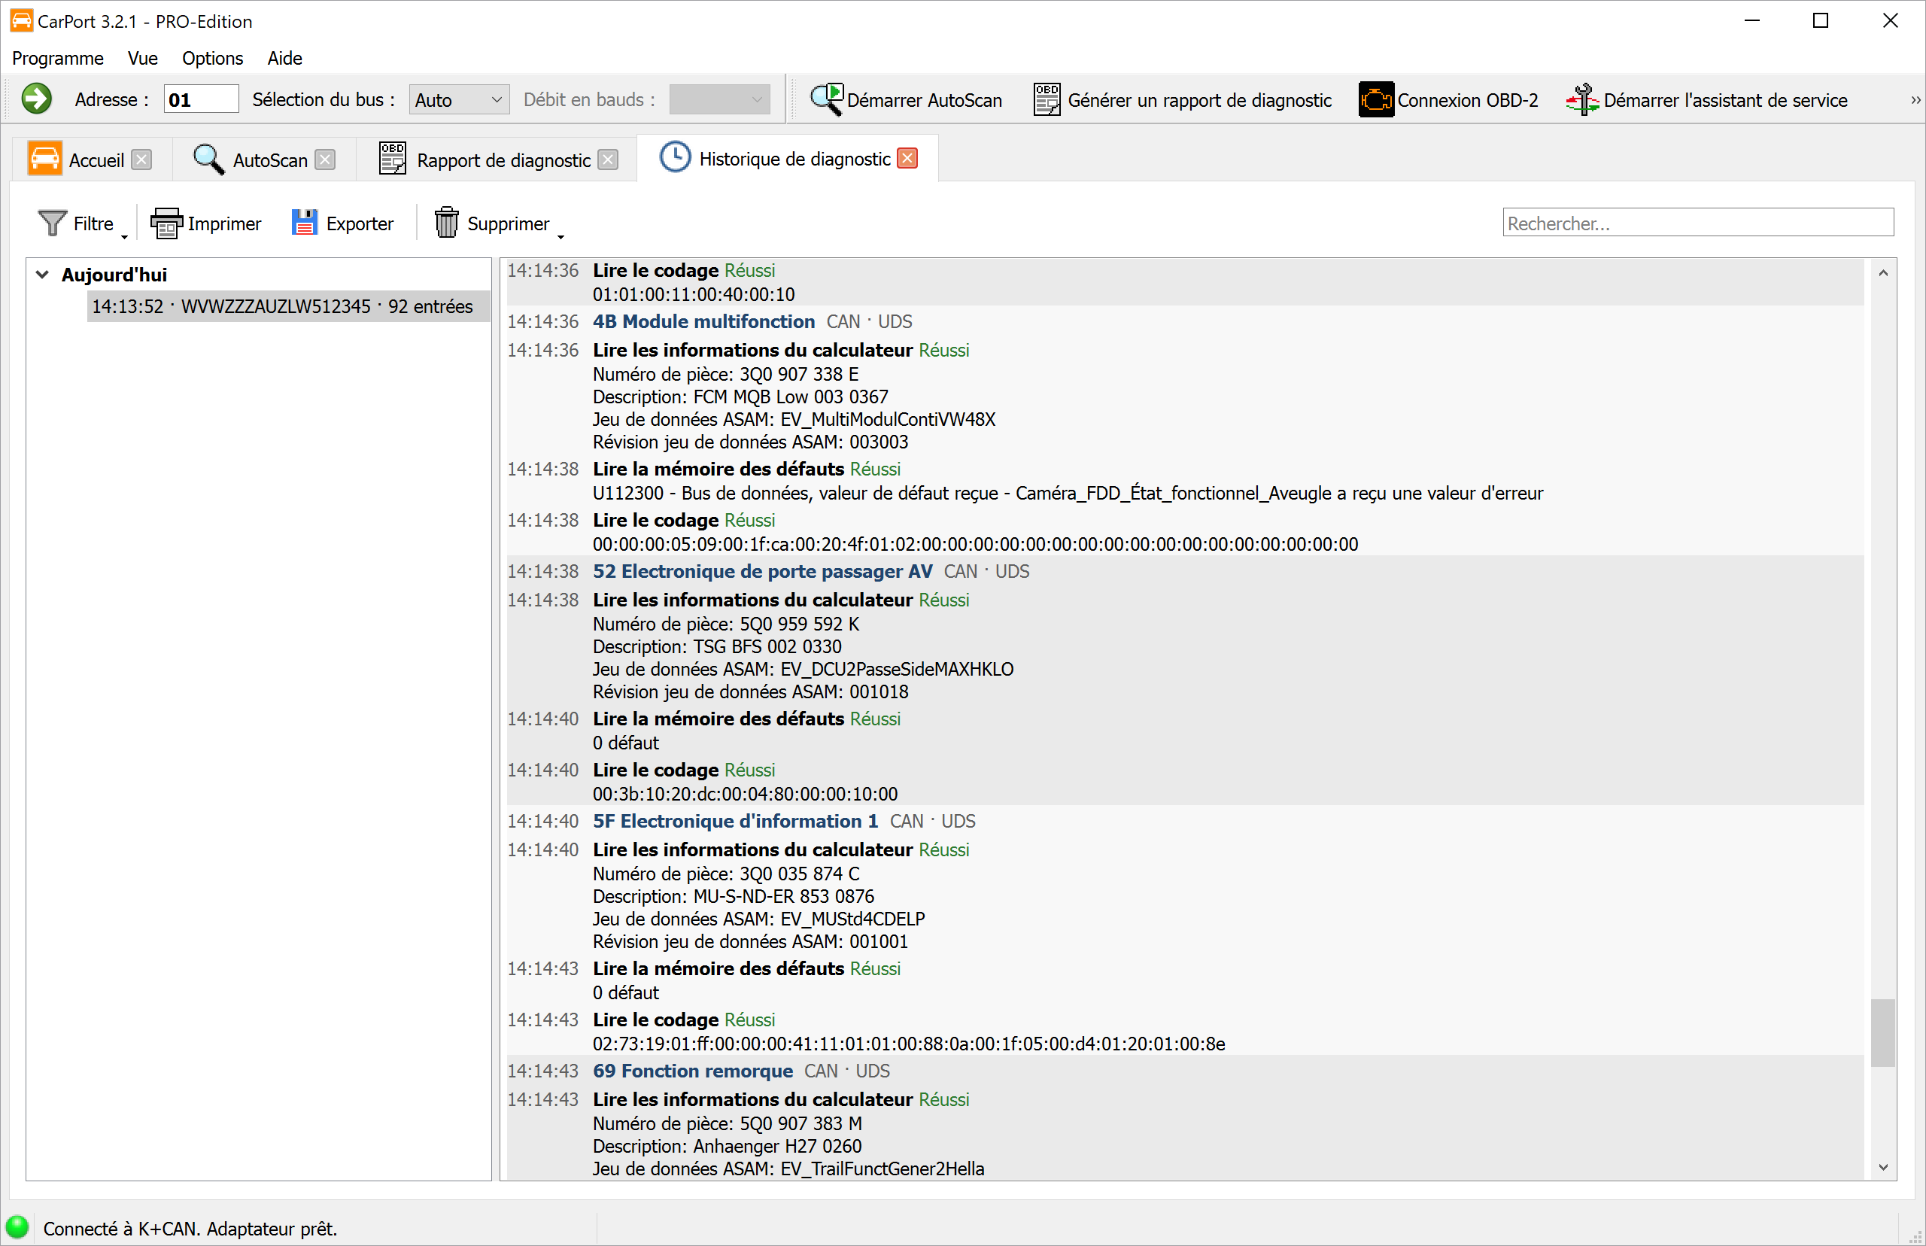
Task: Open the 4B Module multifonction entry
Action: click(703, 321)
